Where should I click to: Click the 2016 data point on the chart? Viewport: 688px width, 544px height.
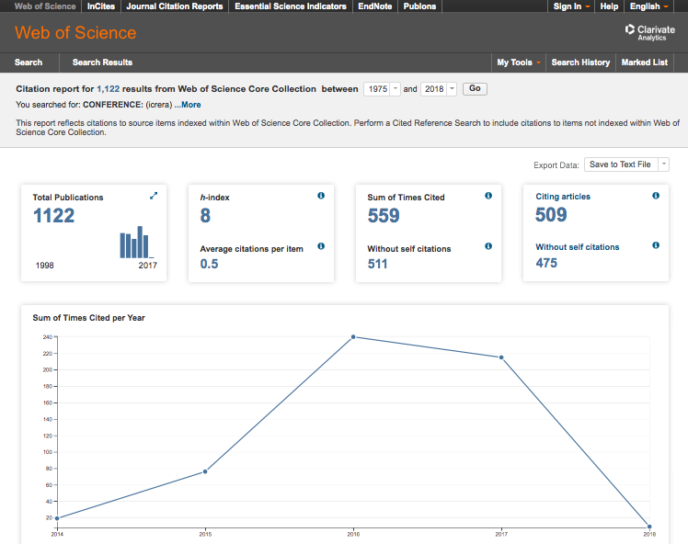353,337
